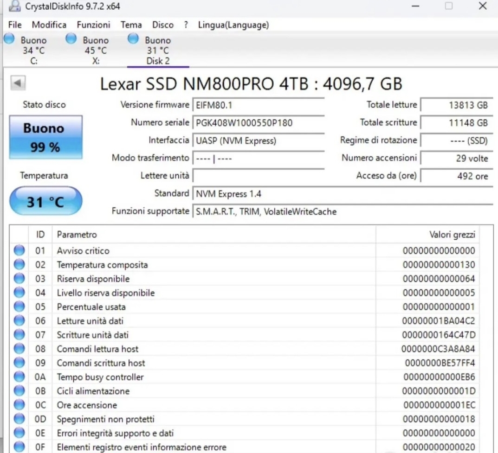This screenshot has height=453, width=498.
Task: Click the 31 °C temperature indicator
Action: pos(45,202)
